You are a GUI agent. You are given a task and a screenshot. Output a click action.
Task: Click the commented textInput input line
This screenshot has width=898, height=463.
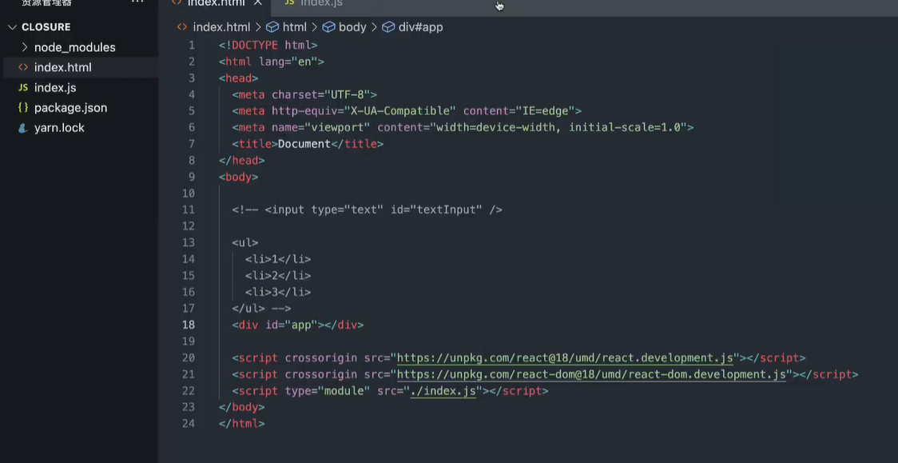point(367,210)
